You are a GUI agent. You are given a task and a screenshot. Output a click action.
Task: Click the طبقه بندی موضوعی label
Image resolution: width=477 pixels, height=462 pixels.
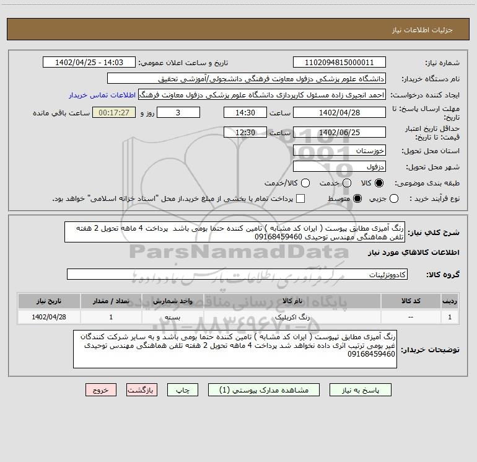point(427,183)
